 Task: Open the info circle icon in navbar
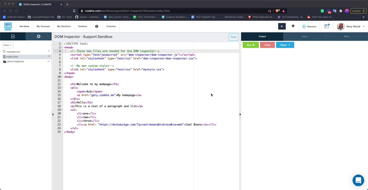(97, 26)
